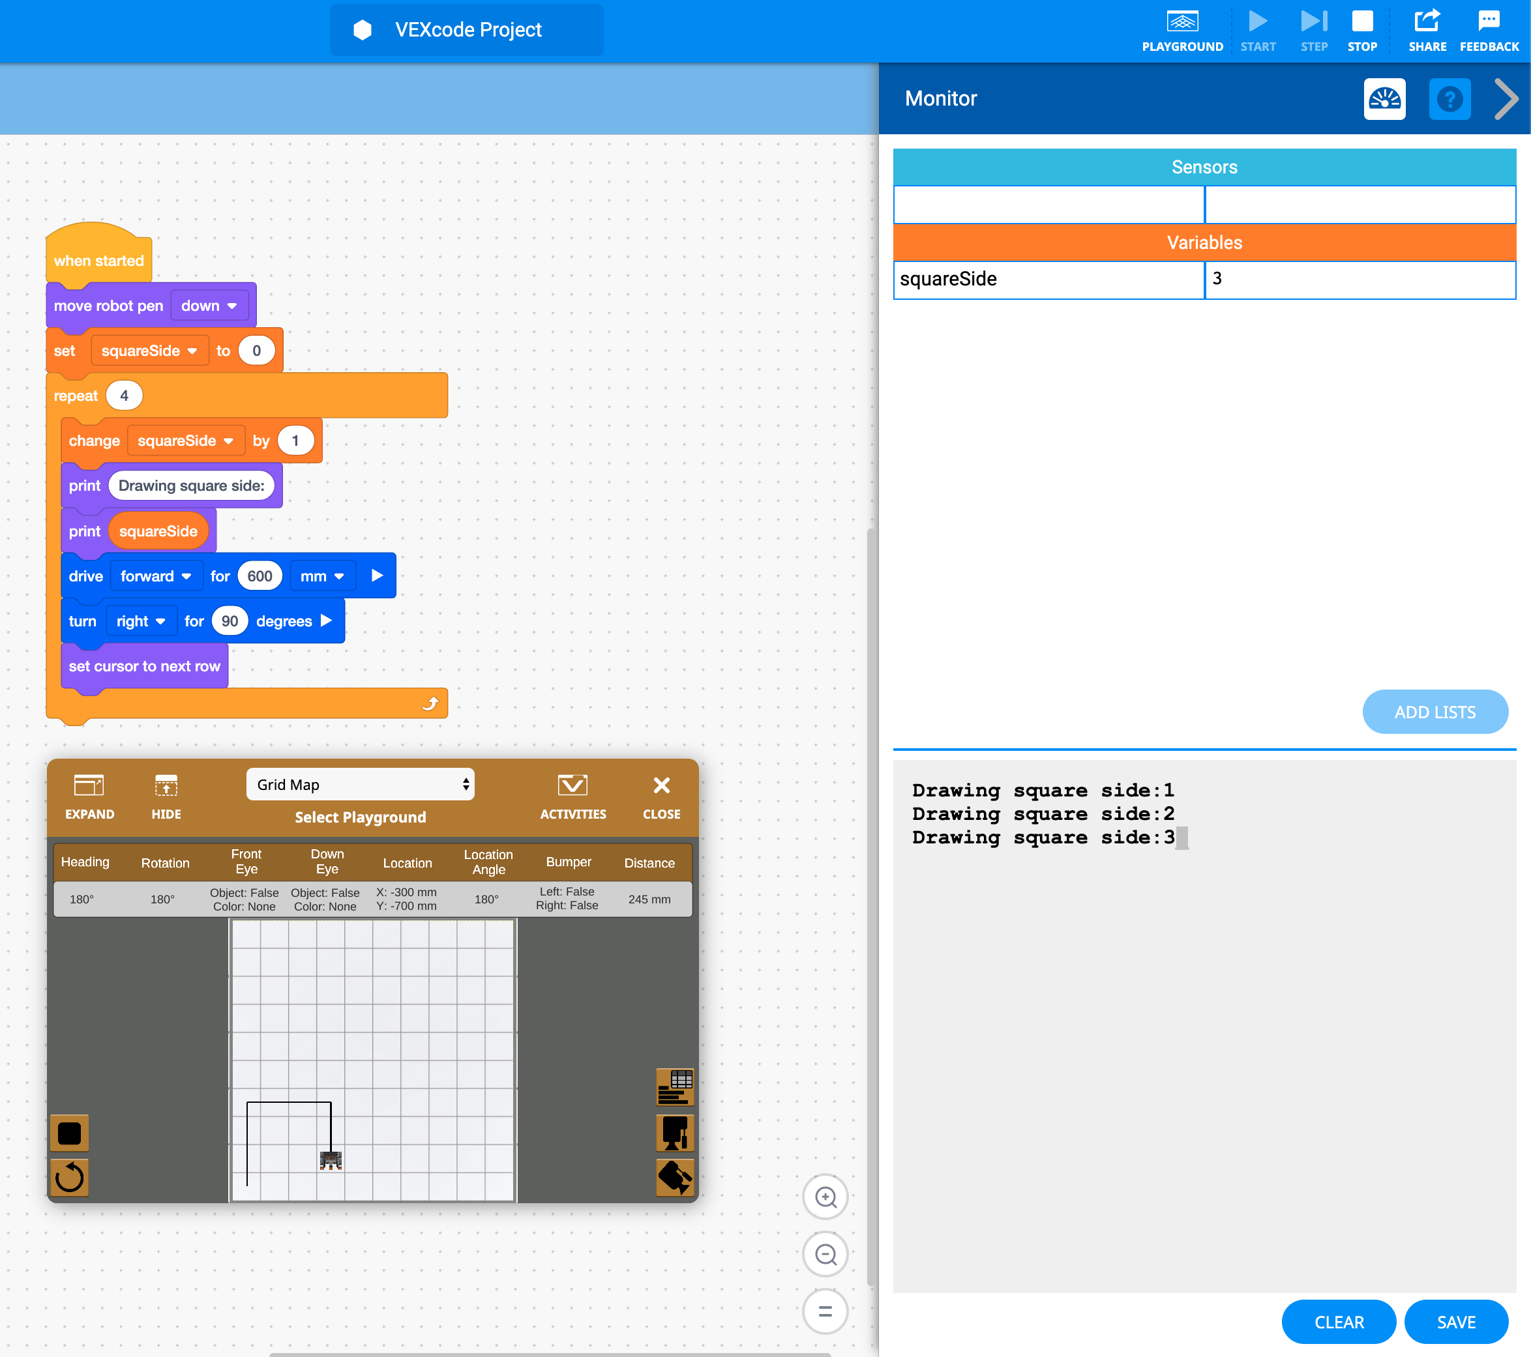Collapse the Monitor panel with the chevron

tap(1505, 99)
